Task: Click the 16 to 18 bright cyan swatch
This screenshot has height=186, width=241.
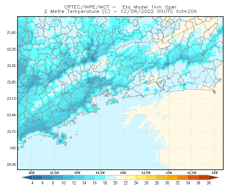Action: [x=100, y=178]
